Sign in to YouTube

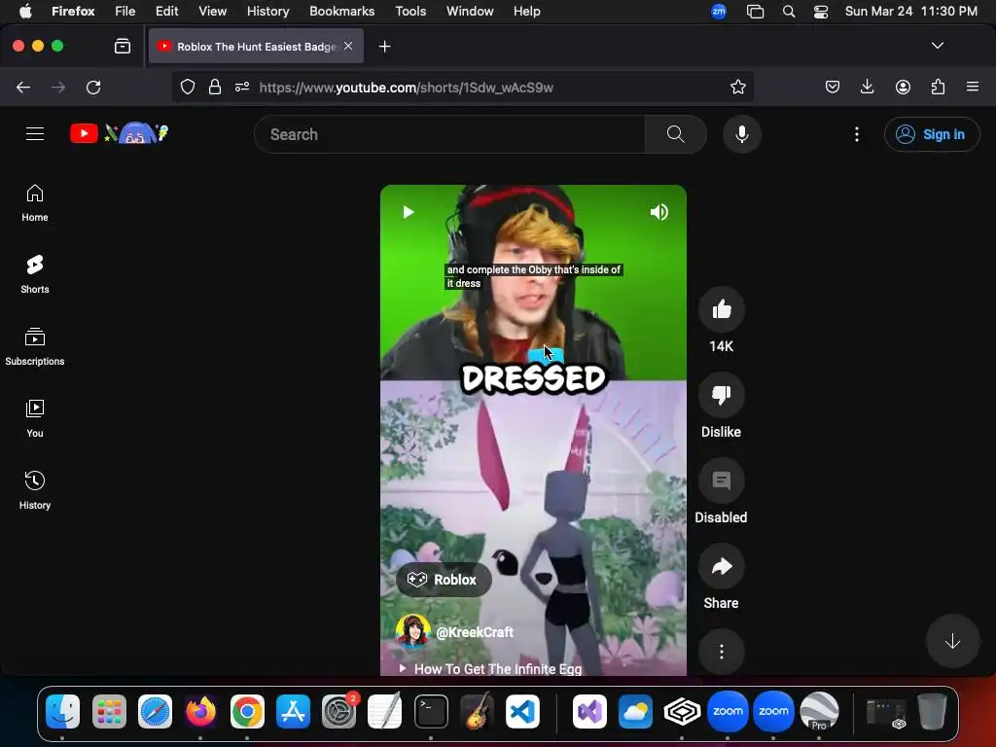tap(932, 134)
